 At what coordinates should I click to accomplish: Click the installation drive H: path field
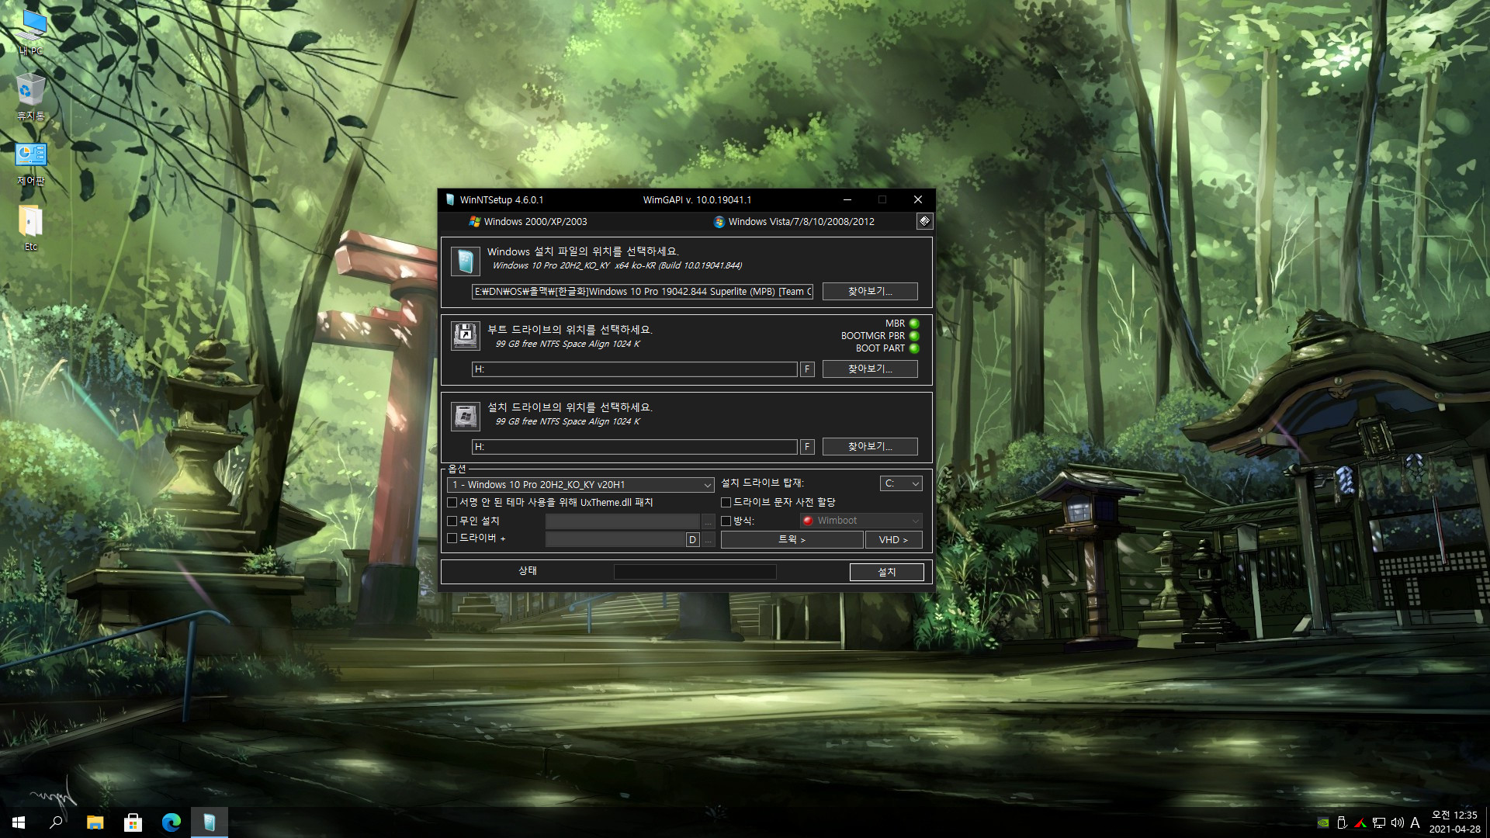(x=634, y=447)
